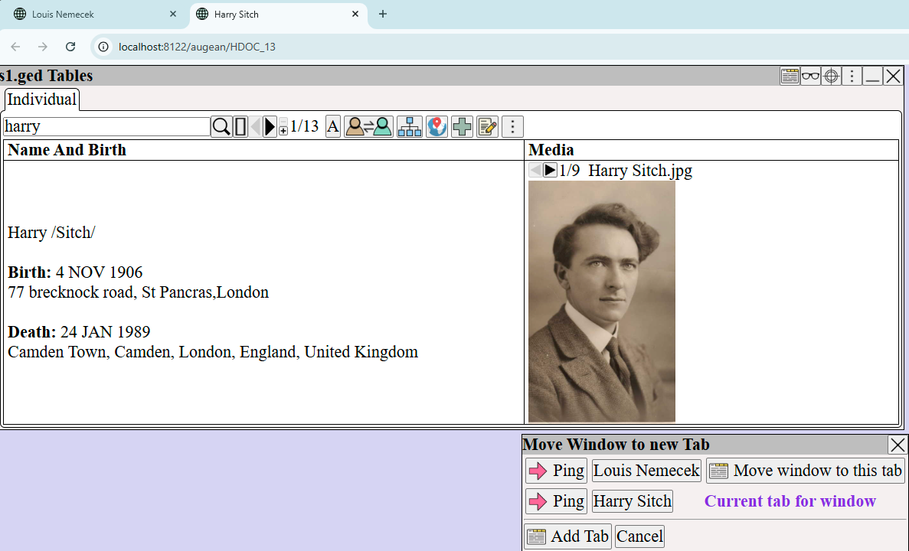
Task: Click the swap persons icon in toolbar
Action: (x=368, y=127)
